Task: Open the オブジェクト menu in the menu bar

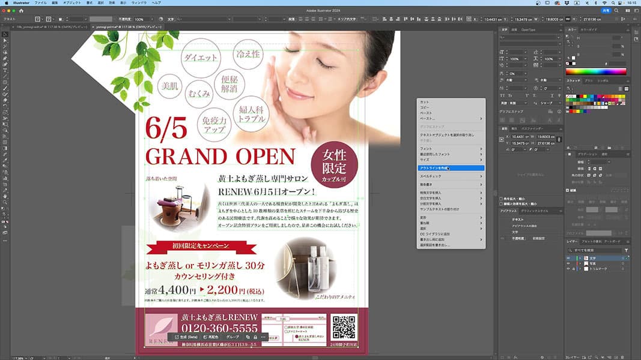Action: [71, 3]
